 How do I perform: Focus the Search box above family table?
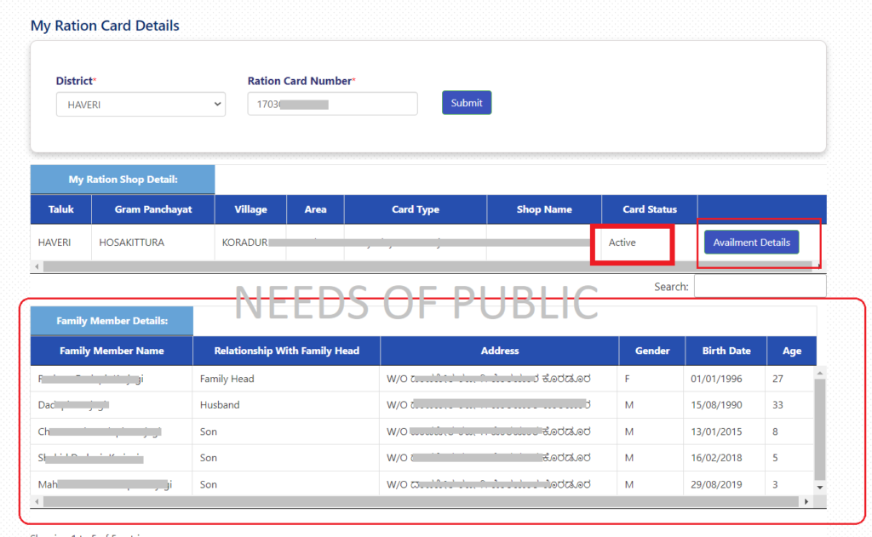[759, 287]
